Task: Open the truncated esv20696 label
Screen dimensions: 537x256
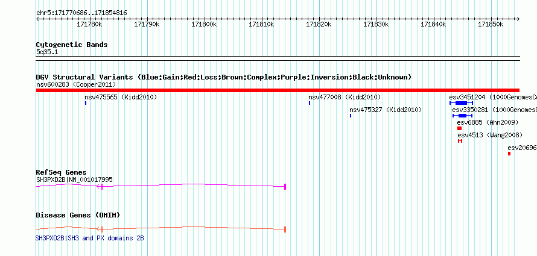Action: 523,148
